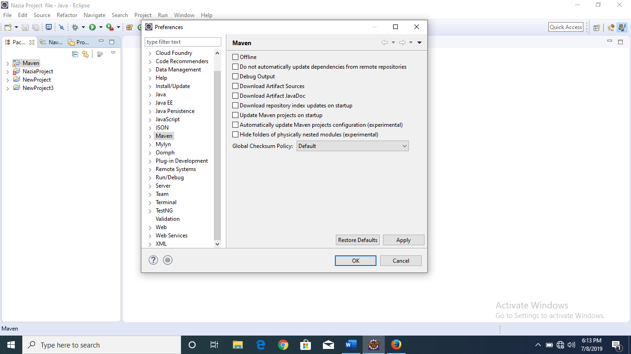The image size is (631, 354).
Task: Click the Windows search box on taskbar
Action: click(x=102, y=345)
